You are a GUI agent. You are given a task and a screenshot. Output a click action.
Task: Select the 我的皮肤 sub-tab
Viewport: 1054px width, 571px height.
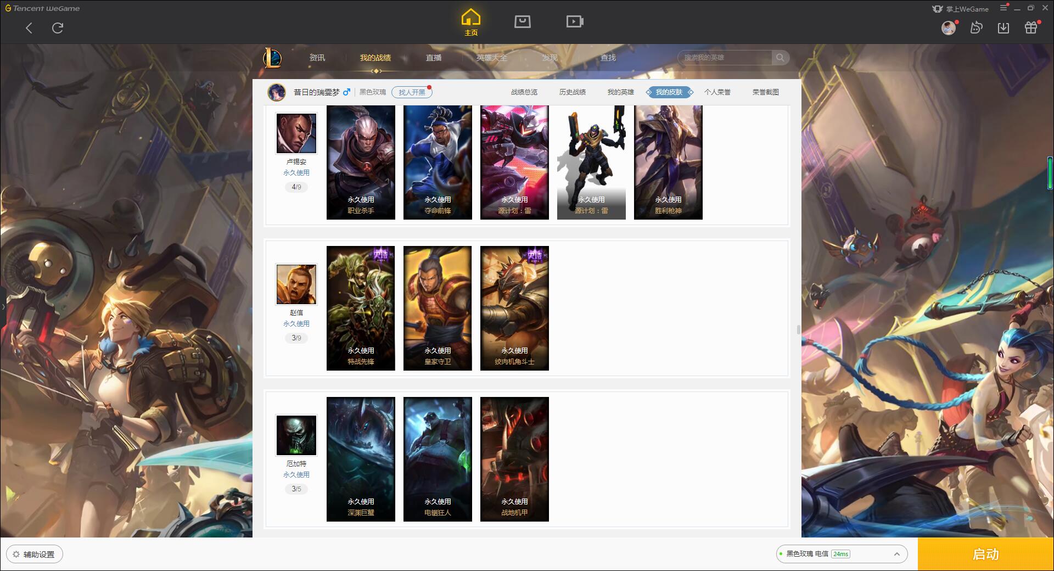click(x=669, y=92)
